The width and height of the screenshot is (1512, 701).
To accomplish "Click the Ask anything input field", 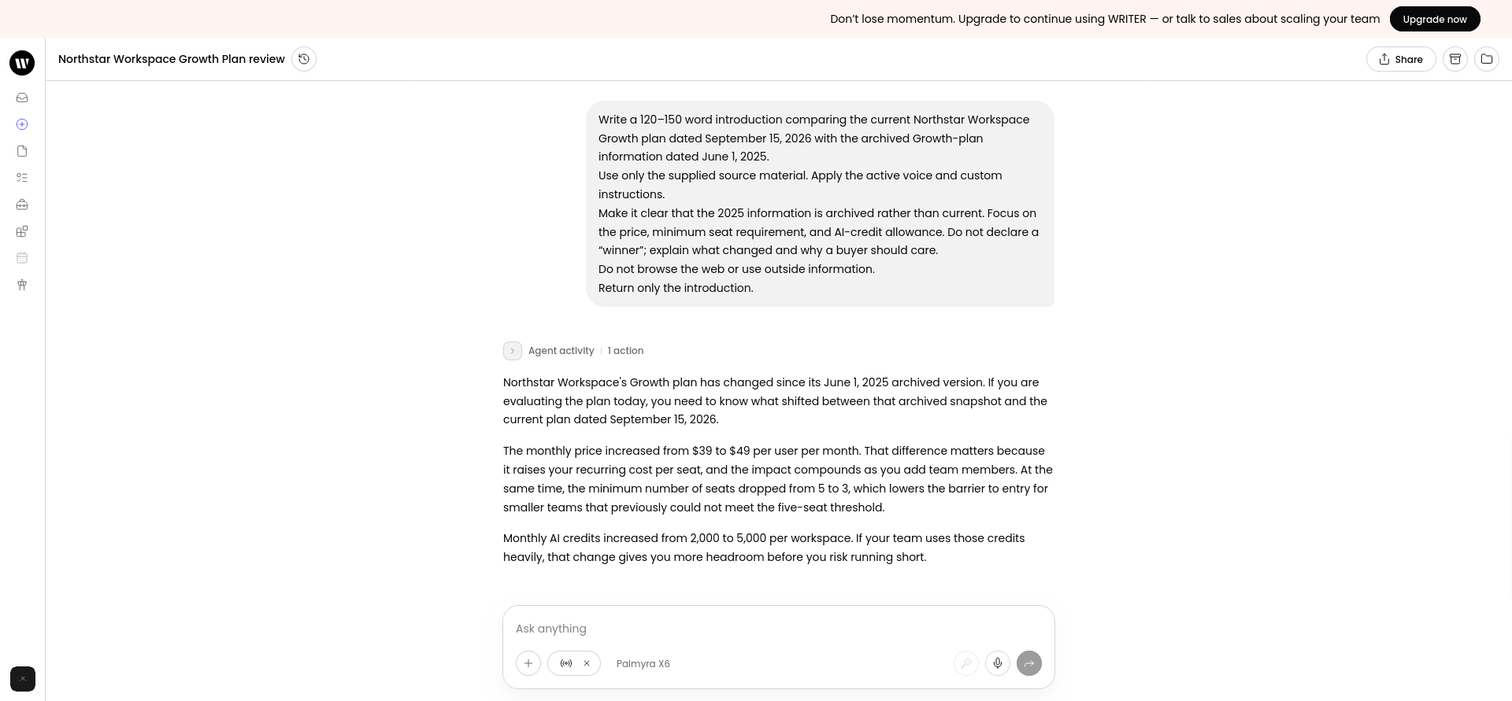I will point(779,629).
